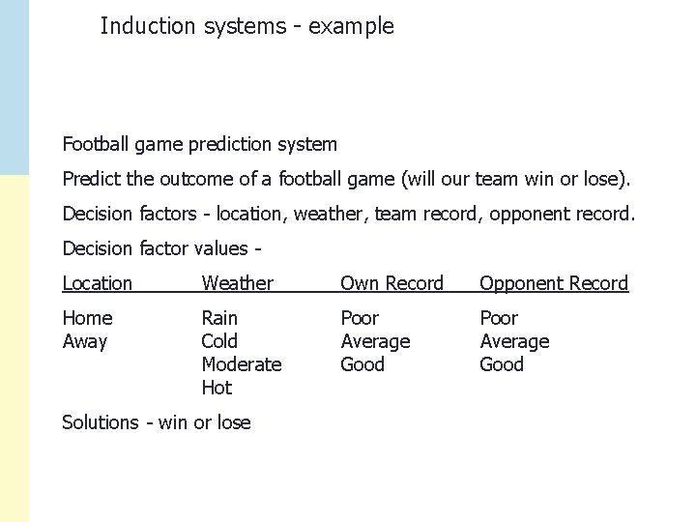Screen dimensions: 696x522
Task: Click the "Solutions - win or lose" line
Action: pos(156,422)
